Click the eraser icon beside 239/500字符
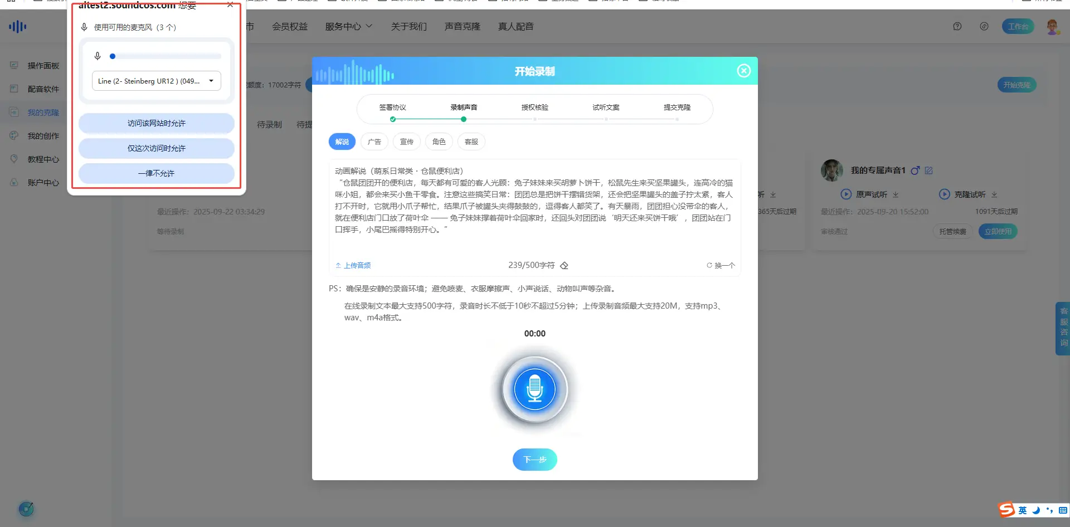The image size is (1070, 527). point(564,266)
